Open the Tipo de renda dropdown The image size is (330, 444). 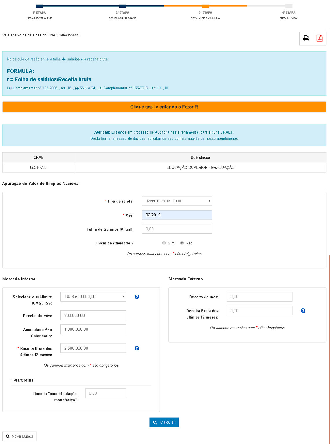tap(177, 201)
